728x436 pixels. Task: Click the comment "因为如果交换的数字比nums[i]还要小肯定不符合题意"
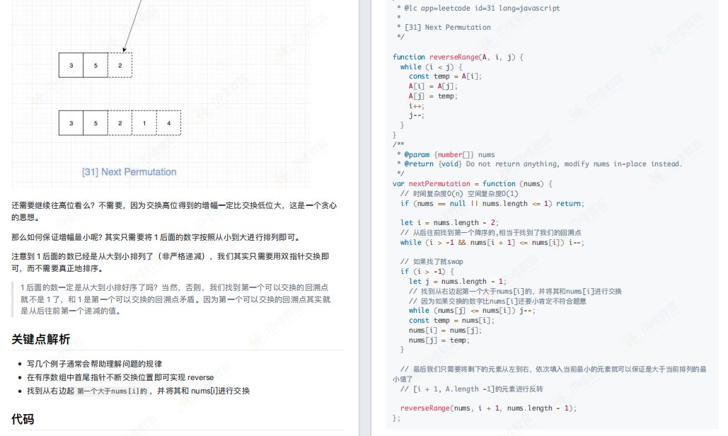coord(497,301)
